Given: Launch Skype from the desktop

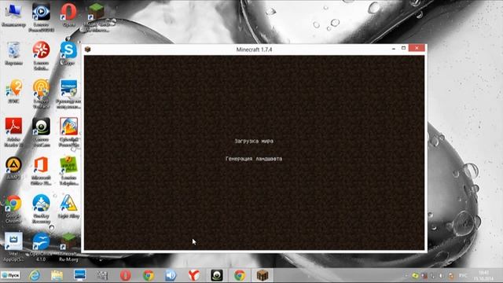Looking at the screenshot, I should [x=68, y=53].
